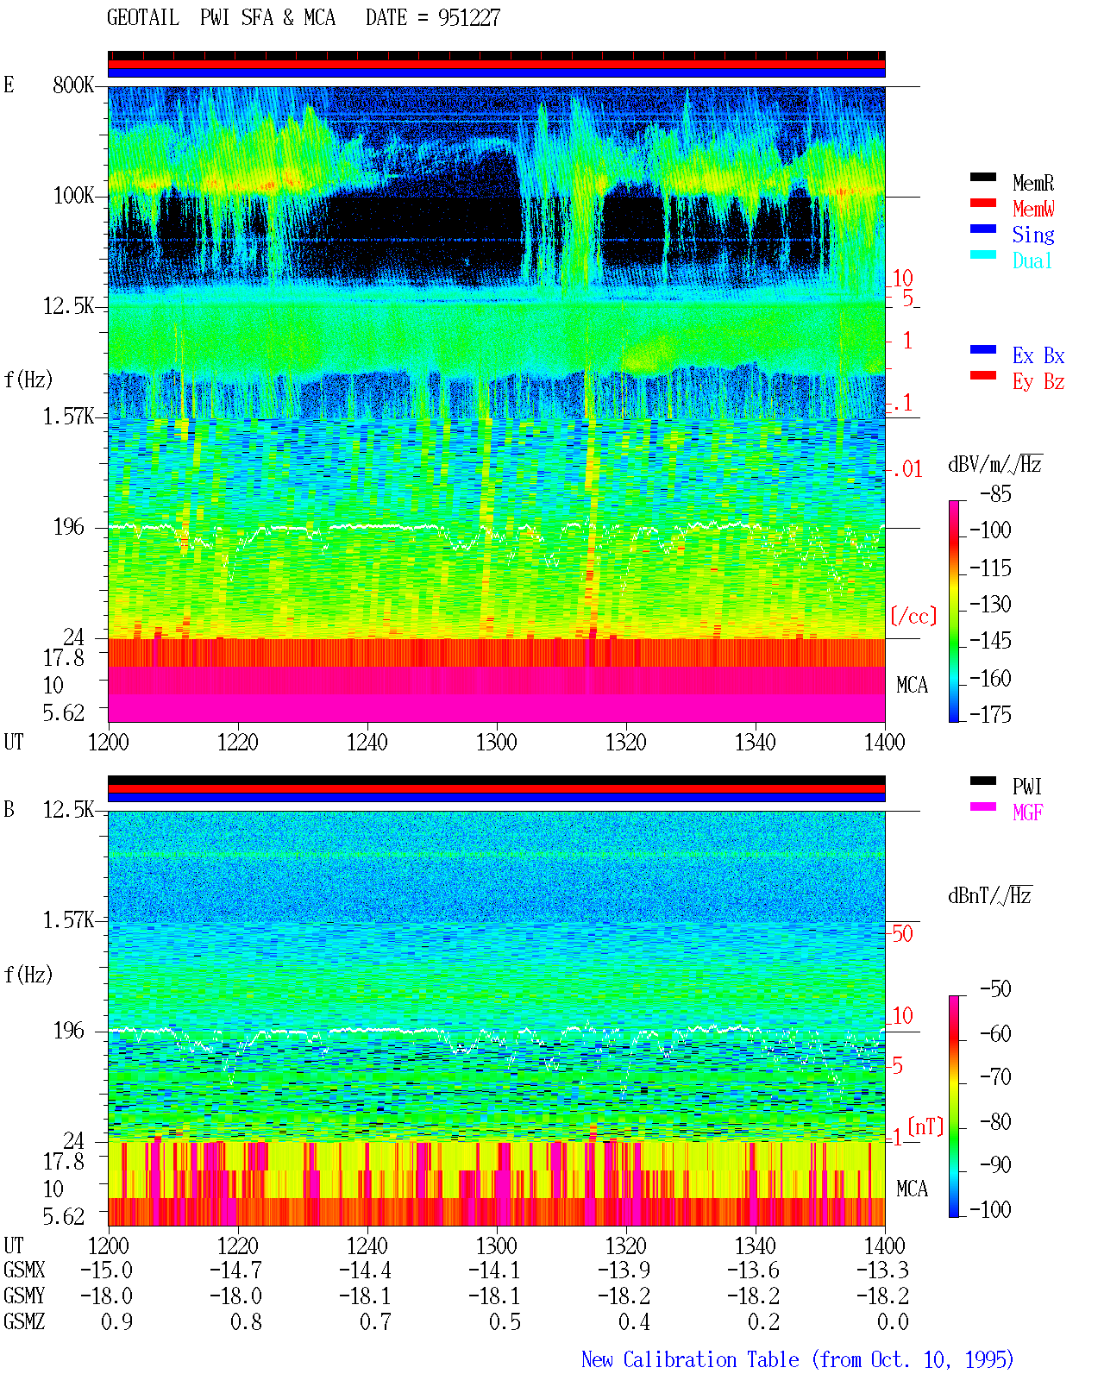Image resolution: width=1104 pixels, height=1374 pixels.
Task: Click '-130' on the electric color bar
Action: click(x=990, y=605)
